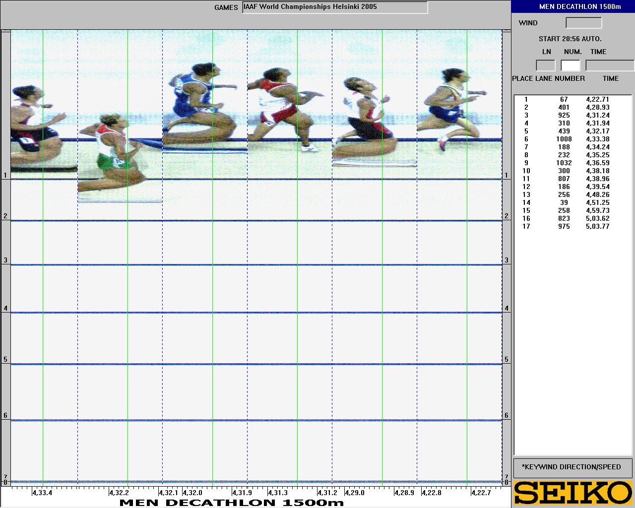
Task: Click the 4,22.7 time scale marker
Action: tap(481, 493)
